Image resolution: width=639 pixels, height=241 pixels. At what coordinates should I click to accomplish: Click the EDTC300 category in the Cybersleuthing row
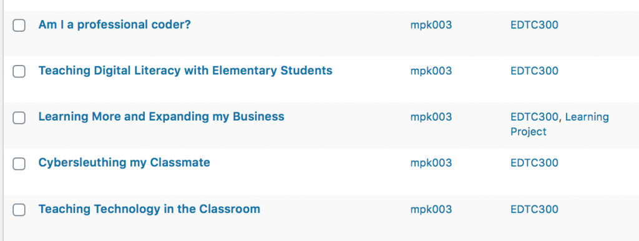pos(534,163)
